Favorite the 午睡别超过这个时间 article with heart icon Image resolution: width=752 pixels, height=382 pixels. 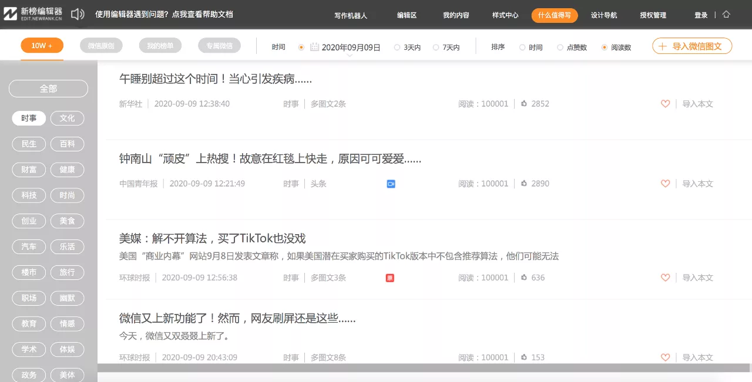coord(665,104)
